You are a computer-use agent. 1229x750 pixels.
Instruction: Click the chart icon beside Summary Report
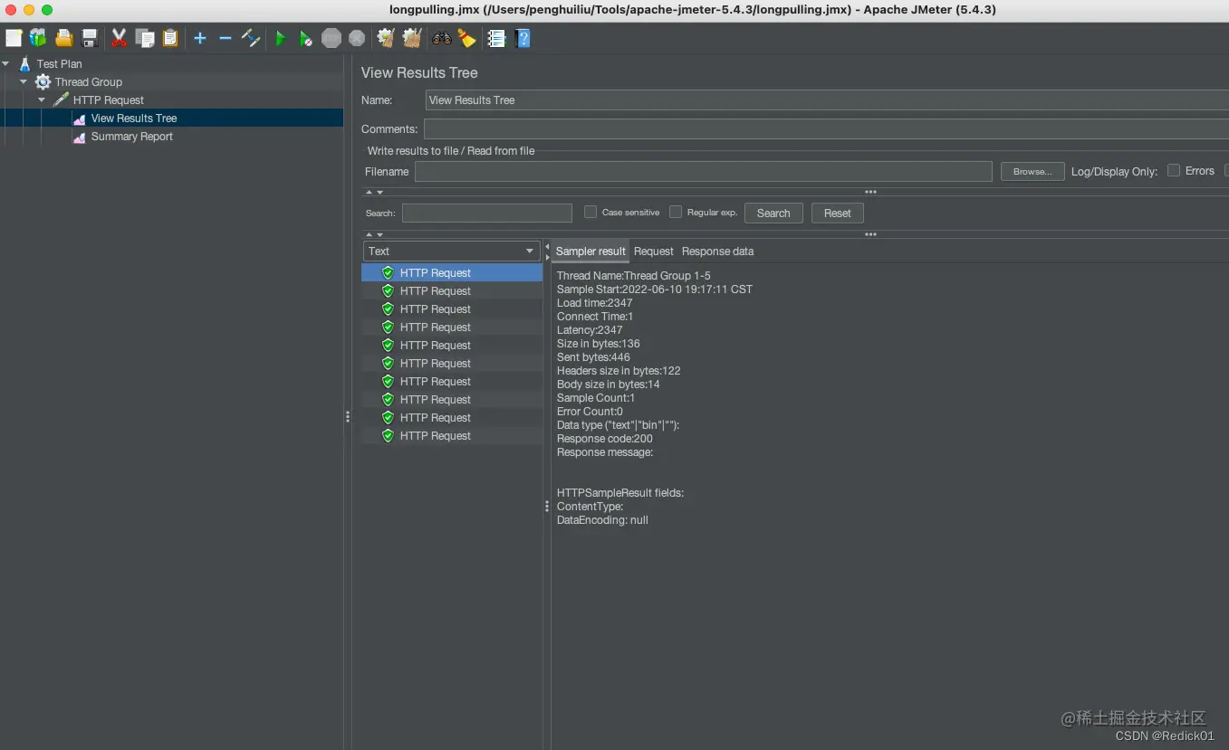(x=80, y=137)
